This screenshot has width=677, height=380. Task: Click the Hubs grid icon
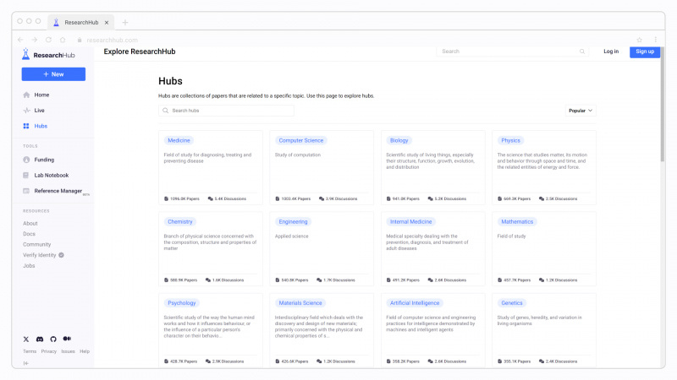click(26, 126)
